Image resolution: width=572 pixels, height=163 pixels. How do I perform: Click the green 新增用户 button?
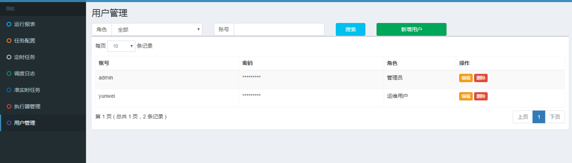[411, 29]
